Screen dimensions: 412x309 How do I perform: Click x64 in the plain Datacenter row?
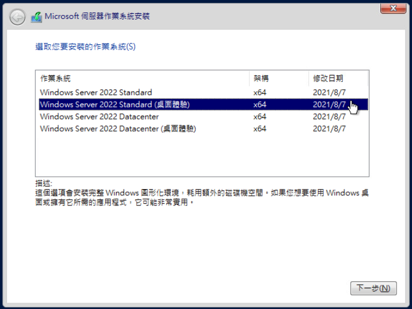point(260,117)
